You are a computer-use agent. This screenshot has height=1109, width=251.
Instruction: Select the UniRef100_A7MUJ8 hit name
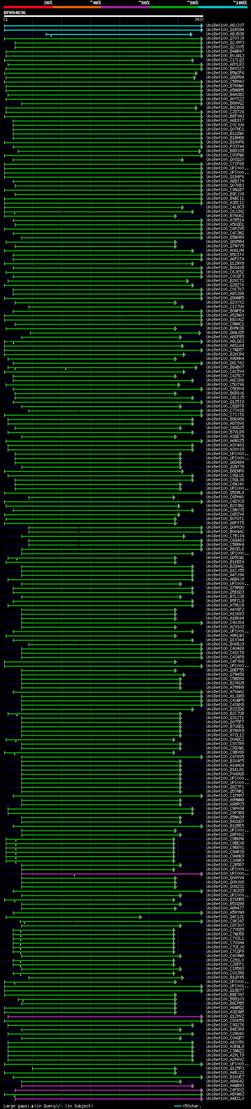point(225,605)
